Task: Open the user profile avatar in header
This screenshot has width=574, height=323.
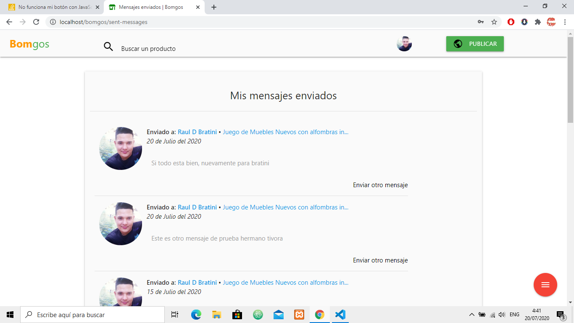Action: click(404, 44)
